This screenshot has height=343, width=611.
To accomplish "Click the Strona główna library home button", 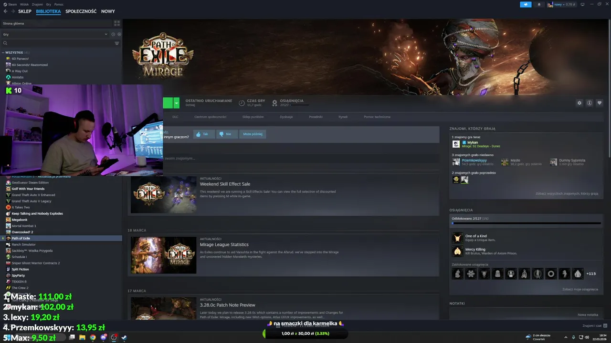I will point(56,23).
